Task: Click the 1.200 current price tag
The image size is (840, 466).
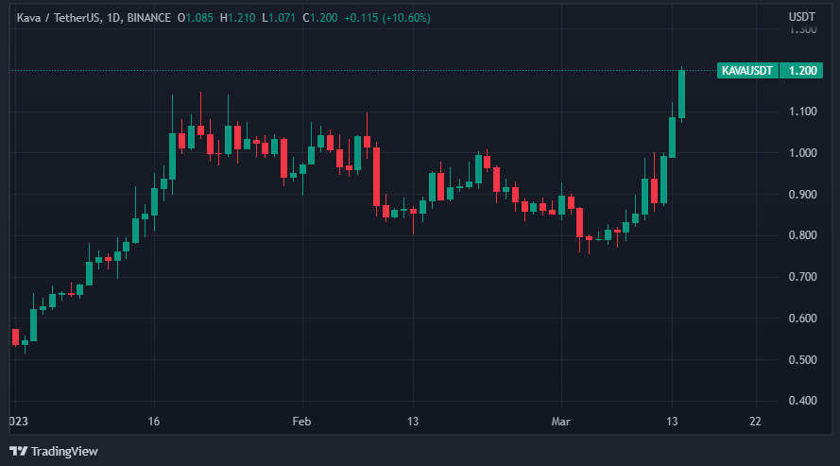Action: [802, 71]
